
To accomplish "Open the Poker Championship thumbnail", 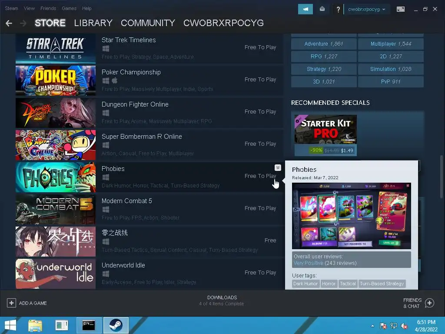I will (56, 80).
